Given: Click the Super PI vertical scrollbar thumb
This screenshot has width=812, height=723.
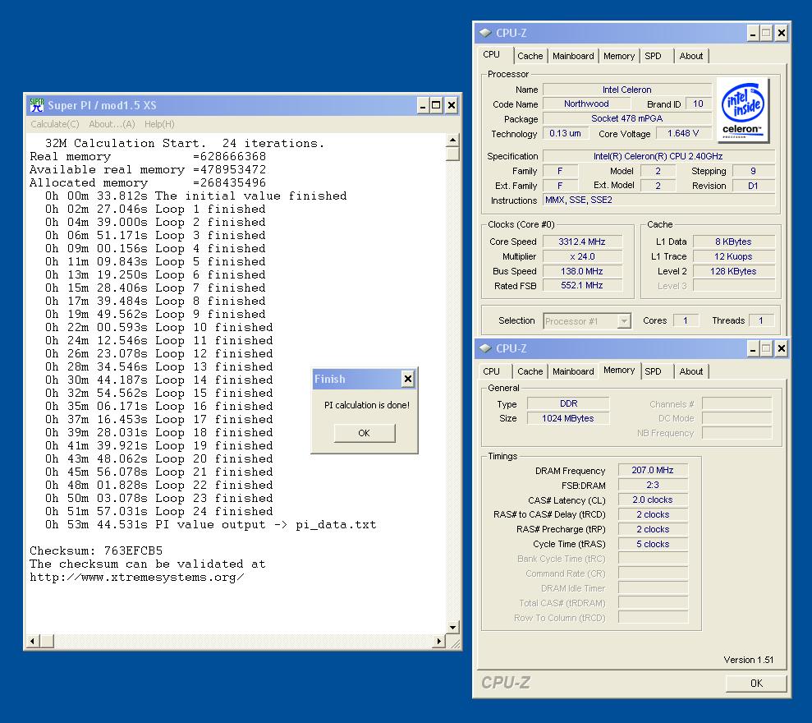Looking at the screenshot, I should coord(452,154).
